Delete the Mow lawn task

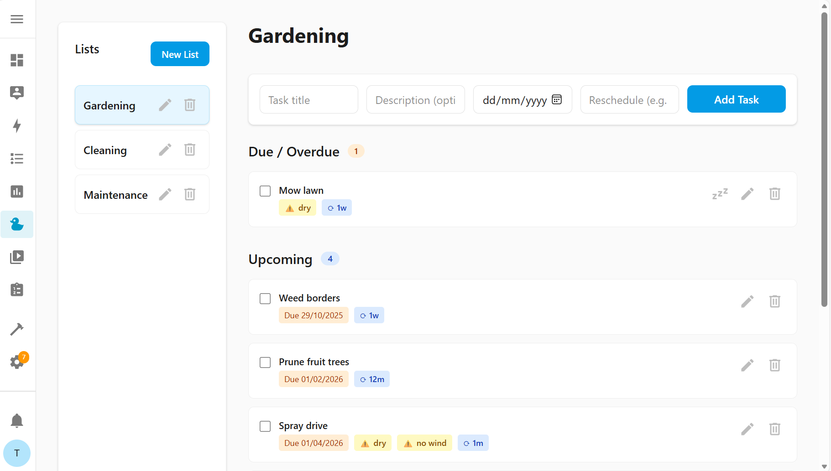coord(775,194)
